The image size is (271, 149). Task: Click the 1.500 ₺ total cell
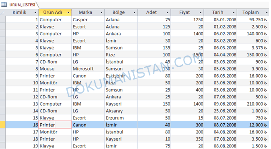click(x=253, y=146)
